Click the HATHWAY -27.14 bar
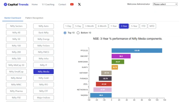Image resolution: width=182 pixels, height=102 pixels. [107, 73]
